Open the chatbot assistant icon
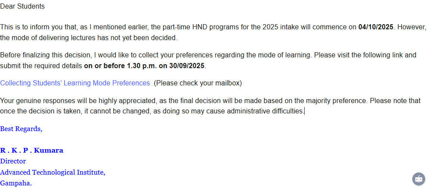Screen dimensions: 436x188 tap(419, 179)
